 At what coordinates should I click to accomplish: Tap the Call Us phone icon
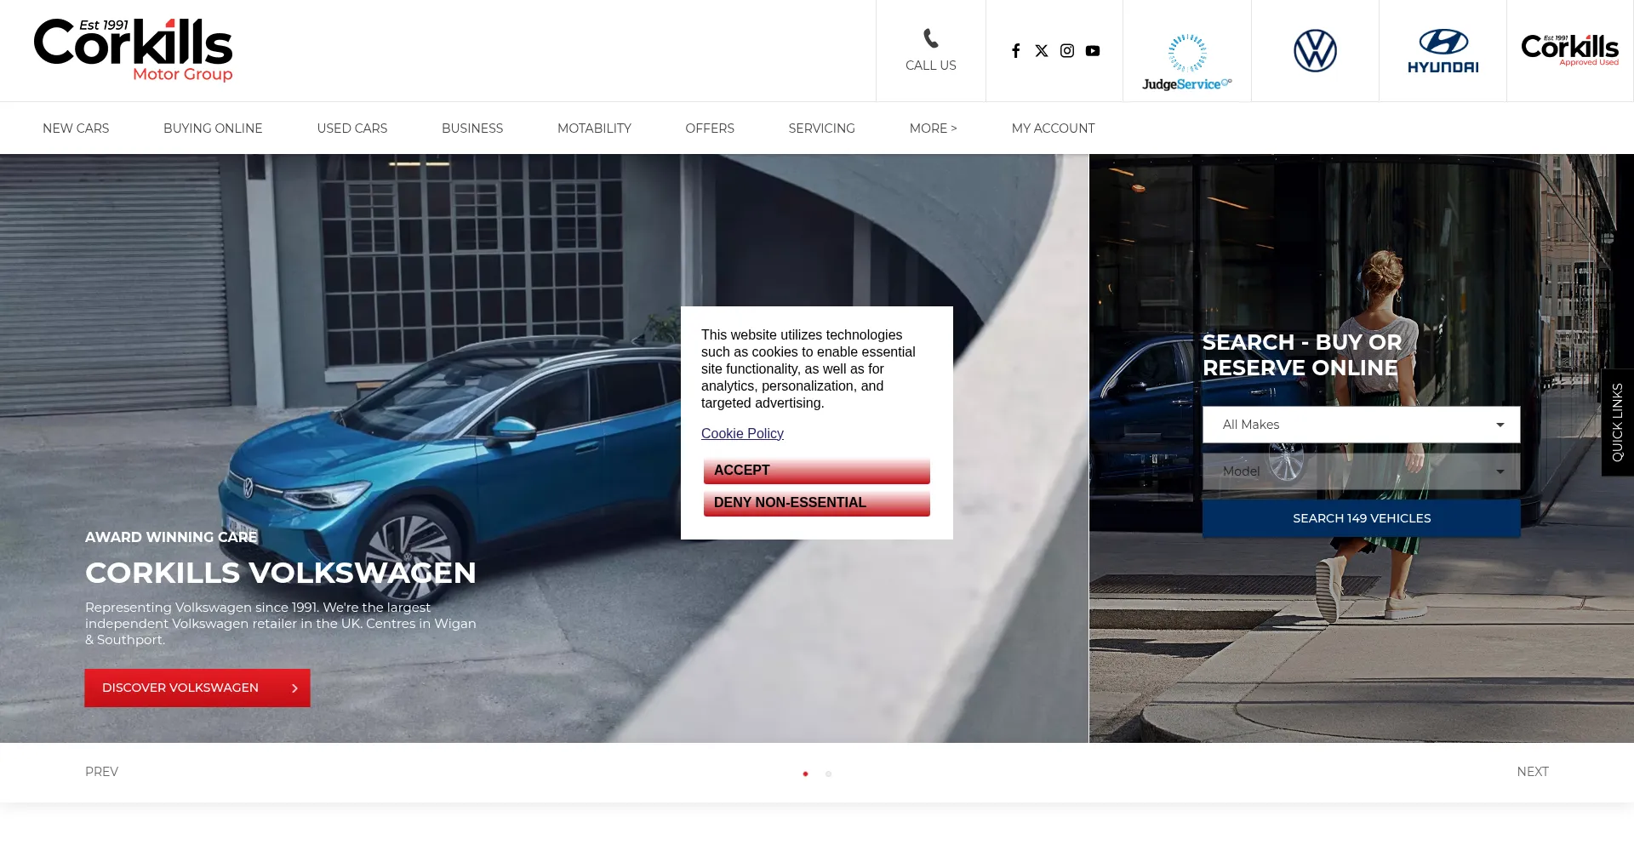[x=931, y=38]
